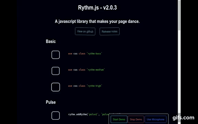Click the square beside 'rythm-medium'
This screenshot has height=124, width=198.
pyautogui.click(x=56, y=71)
